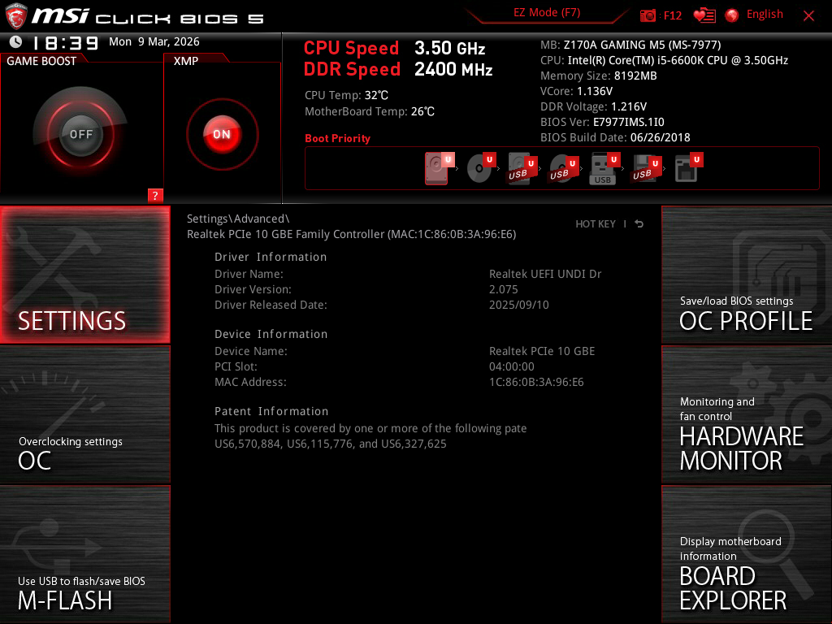Click the BIOS Build Date 06/26/2018 line
832x624 pixels.
click(615, 137)
